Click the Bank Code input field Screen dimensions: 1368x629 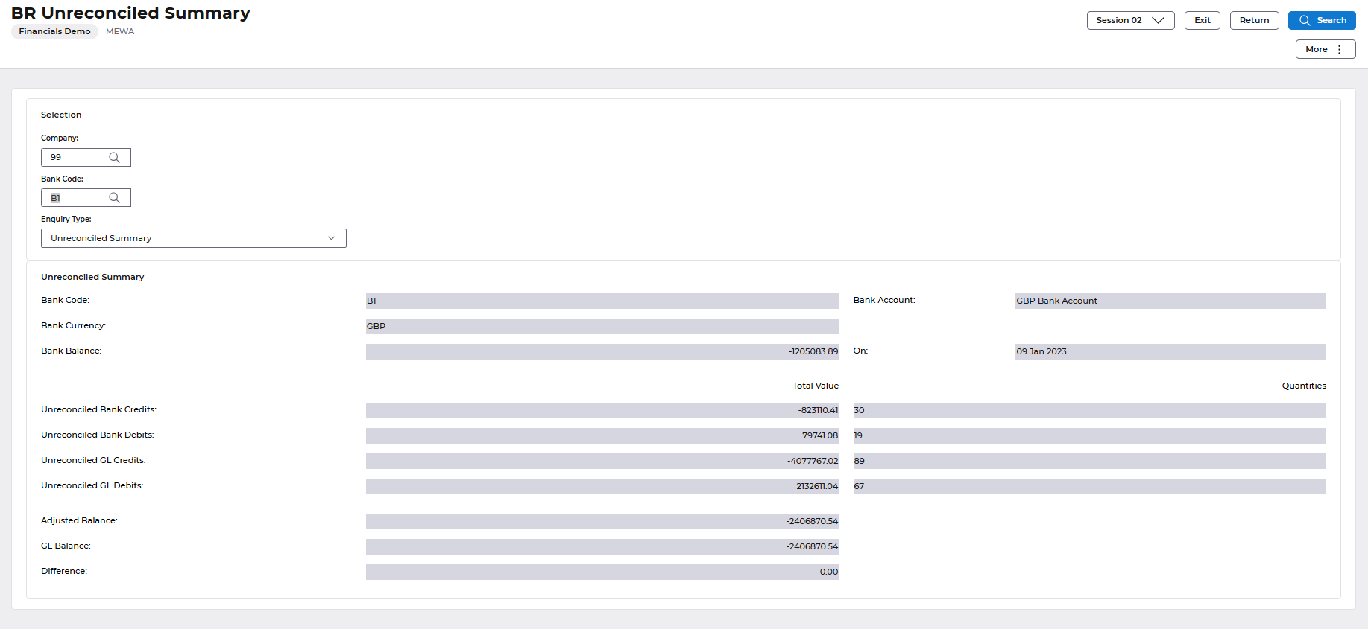[x=70, y=197]
